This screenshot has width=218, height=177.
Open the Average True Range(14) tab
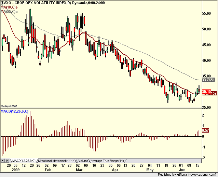click(x=108, y=161)
